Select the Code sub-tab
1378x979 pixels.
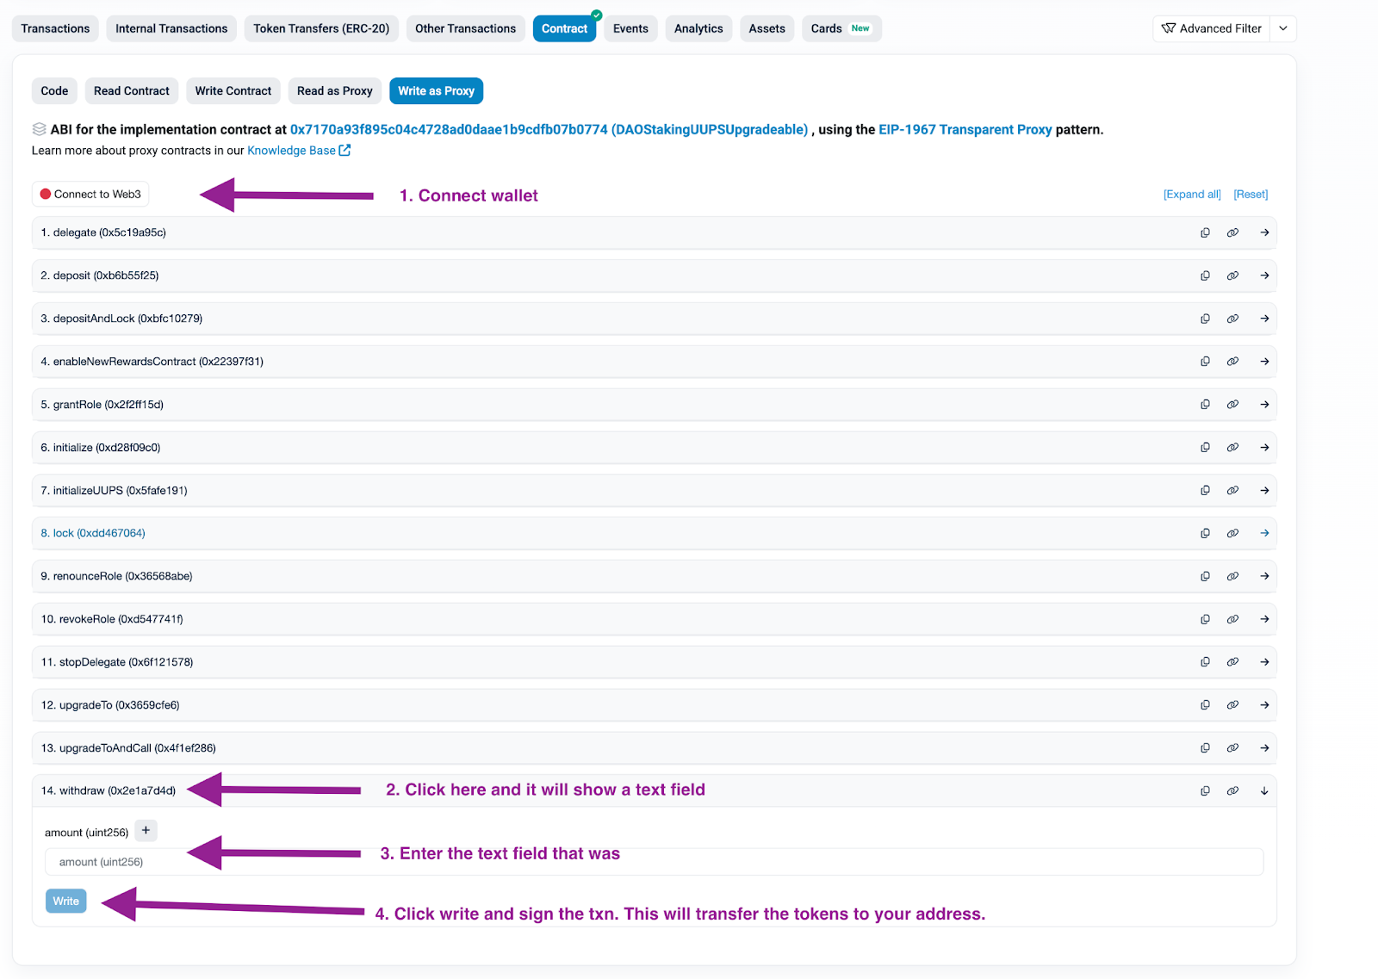coord(54,90)
